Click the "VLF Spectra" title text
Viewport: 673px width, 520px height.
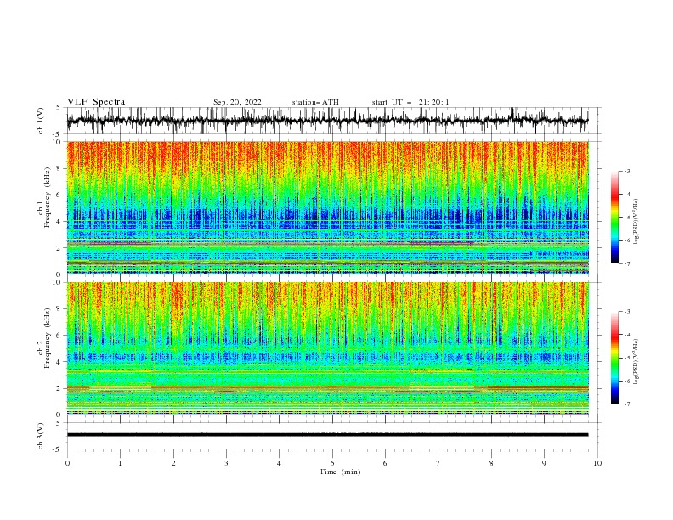[96, 102]
